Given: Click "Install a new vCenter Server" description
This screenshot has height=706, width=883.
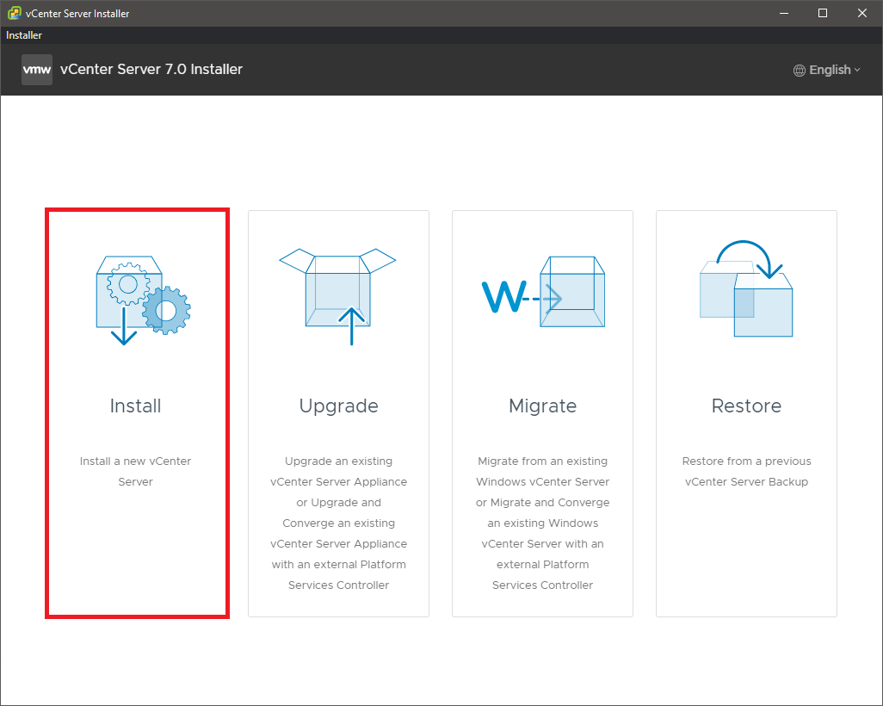Looking at the screenshot, I should point(136,471).
